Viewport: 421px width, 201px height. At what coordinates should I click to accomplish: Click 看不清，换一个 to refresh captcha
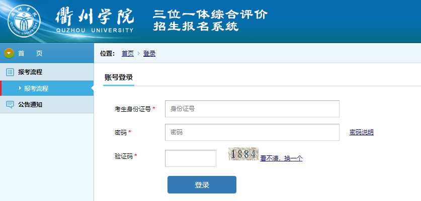(x=281, y=158)
